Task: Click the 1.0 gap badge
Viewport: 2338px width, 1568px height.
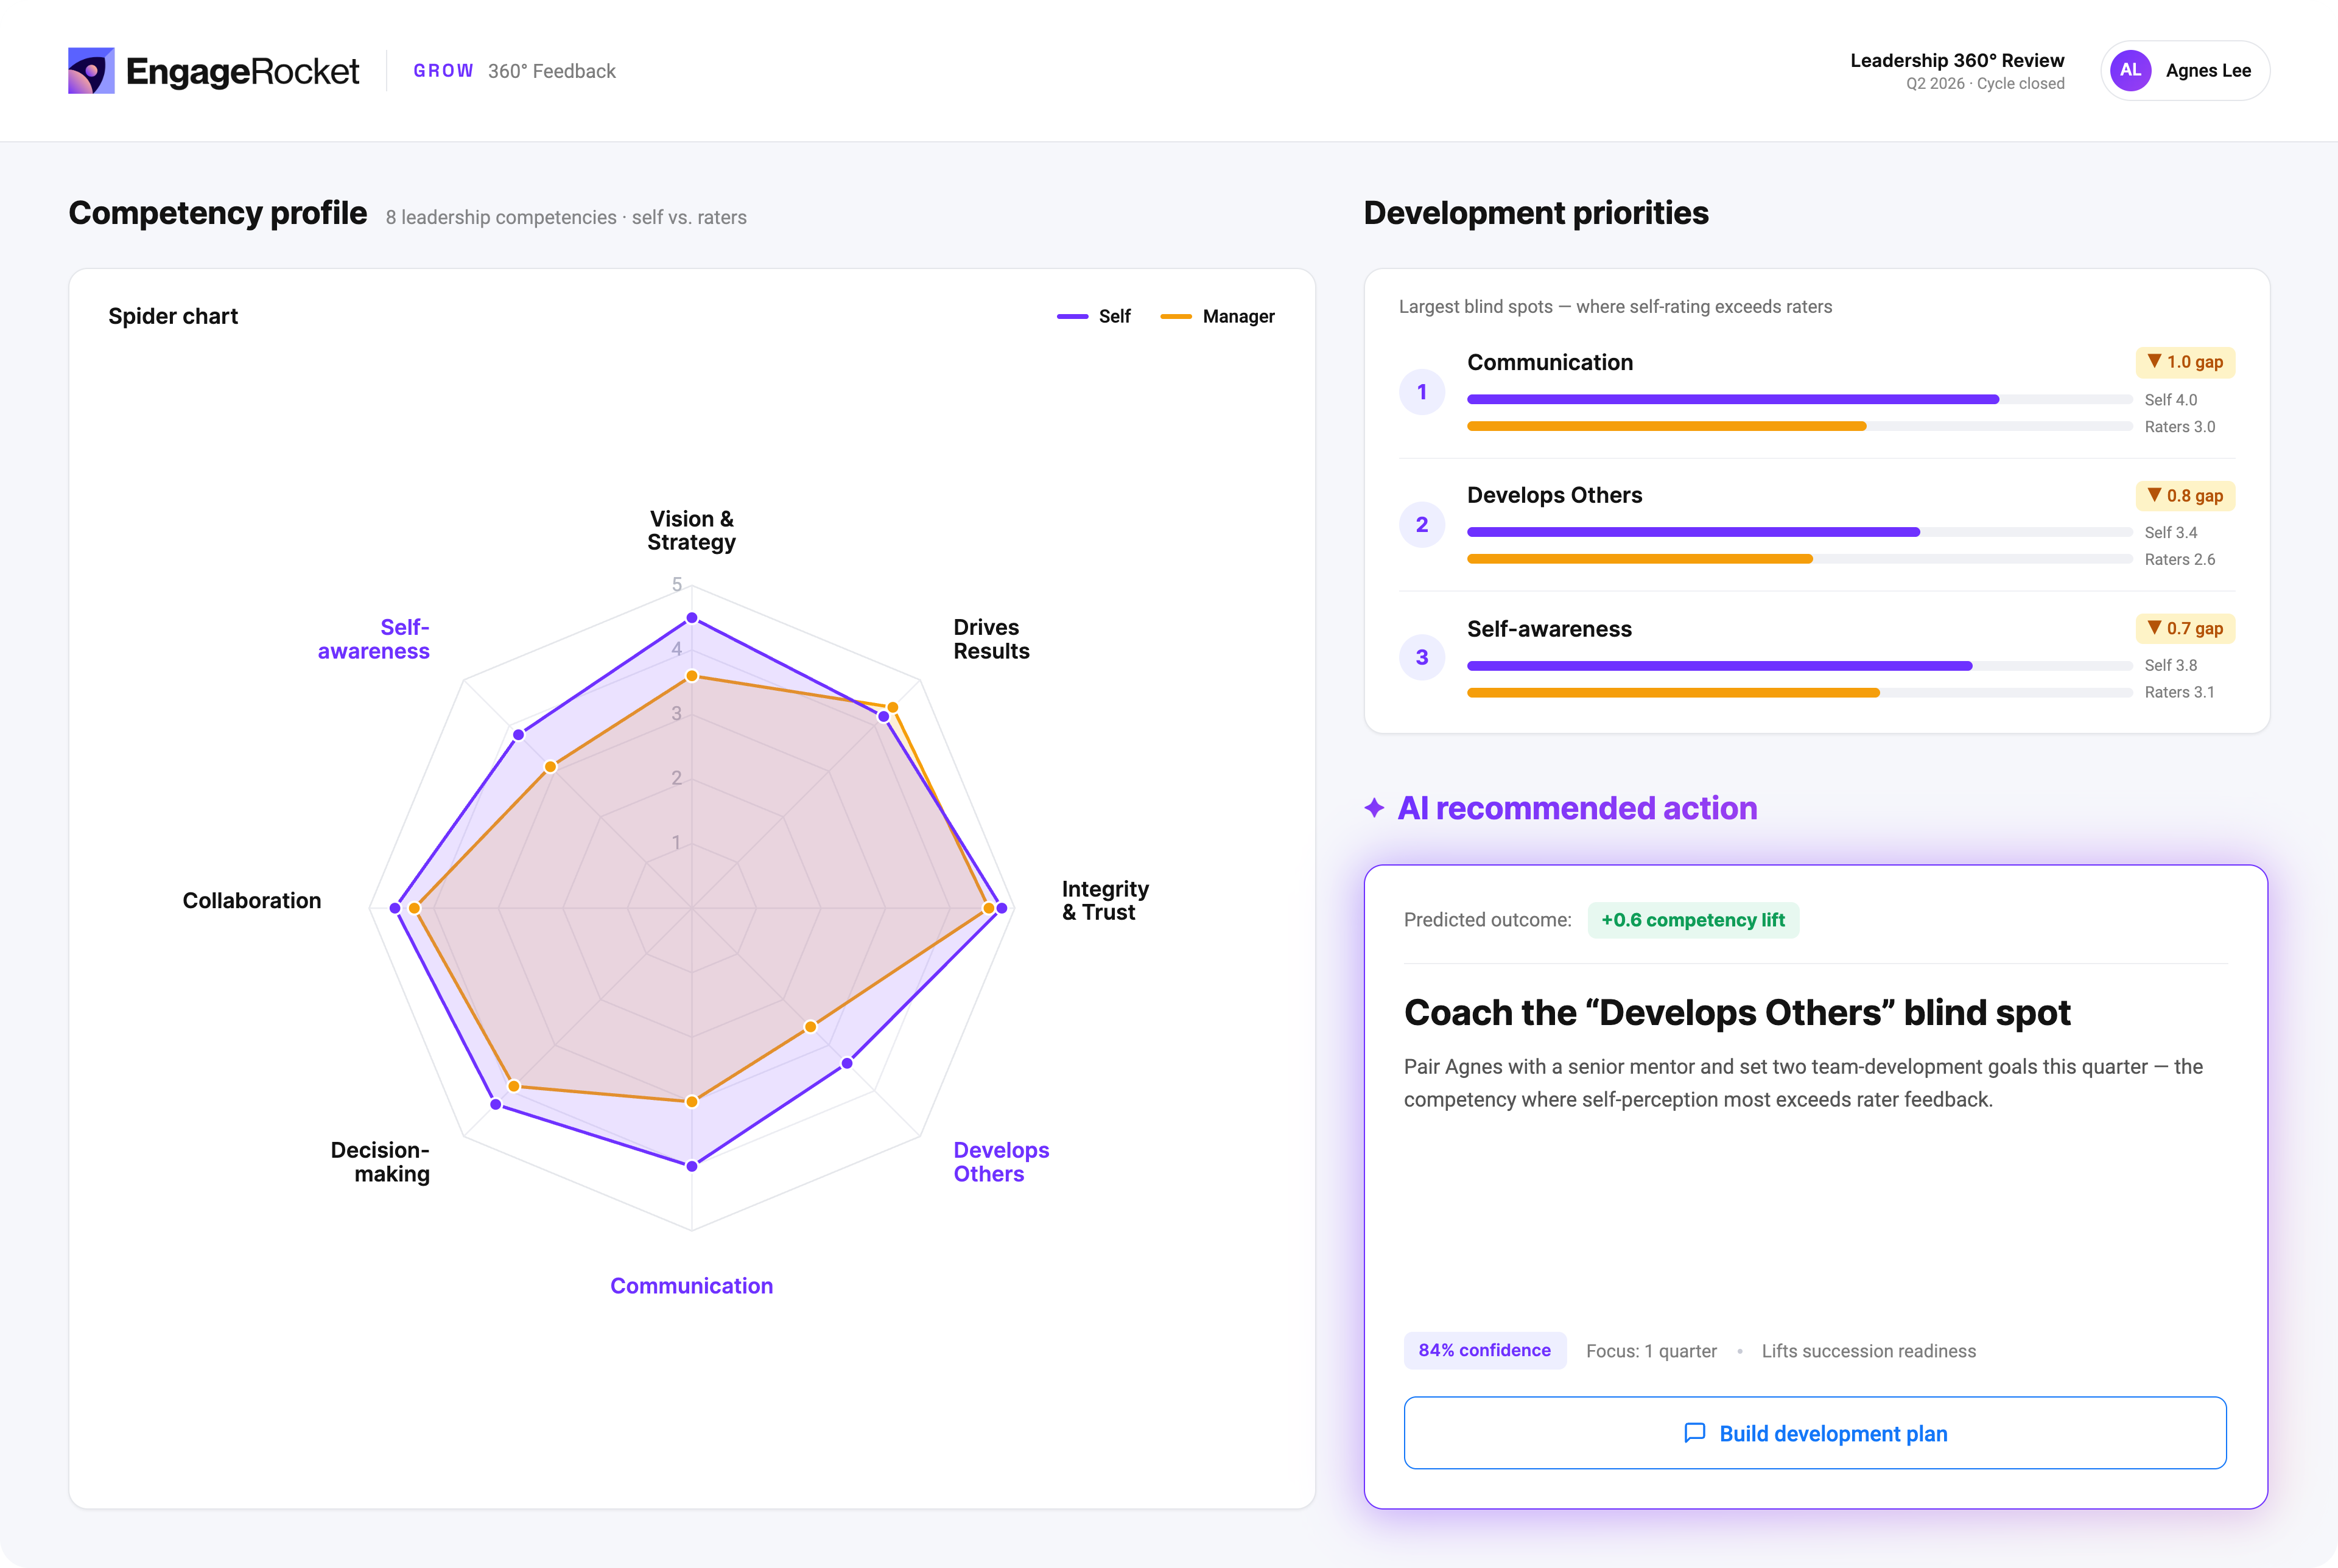Action: pos(2185,362)
